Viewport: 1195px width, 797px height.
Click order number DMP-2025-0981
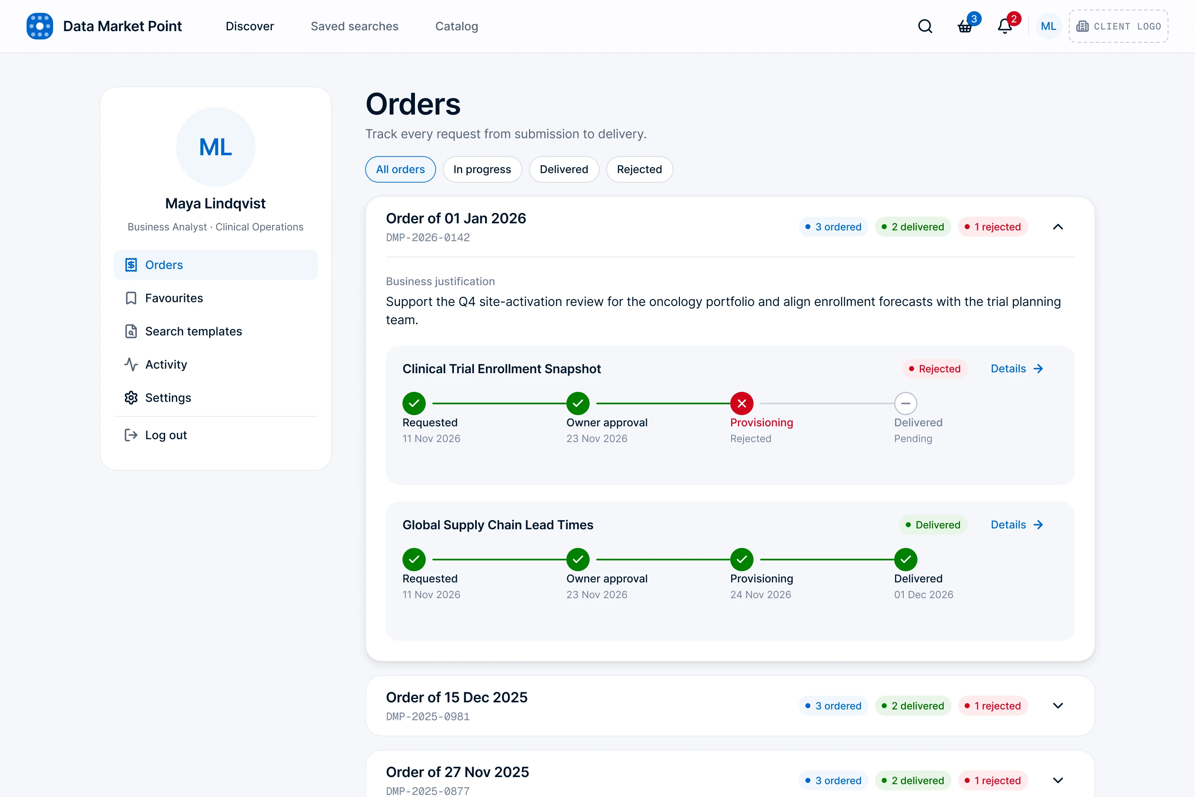pyautogui.click(x=428, y=716)
